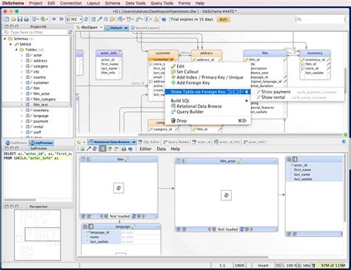The height and width of the screenshot is (270, 351).
Task: Select Drop in the context menu
Action: click(207, 121)
